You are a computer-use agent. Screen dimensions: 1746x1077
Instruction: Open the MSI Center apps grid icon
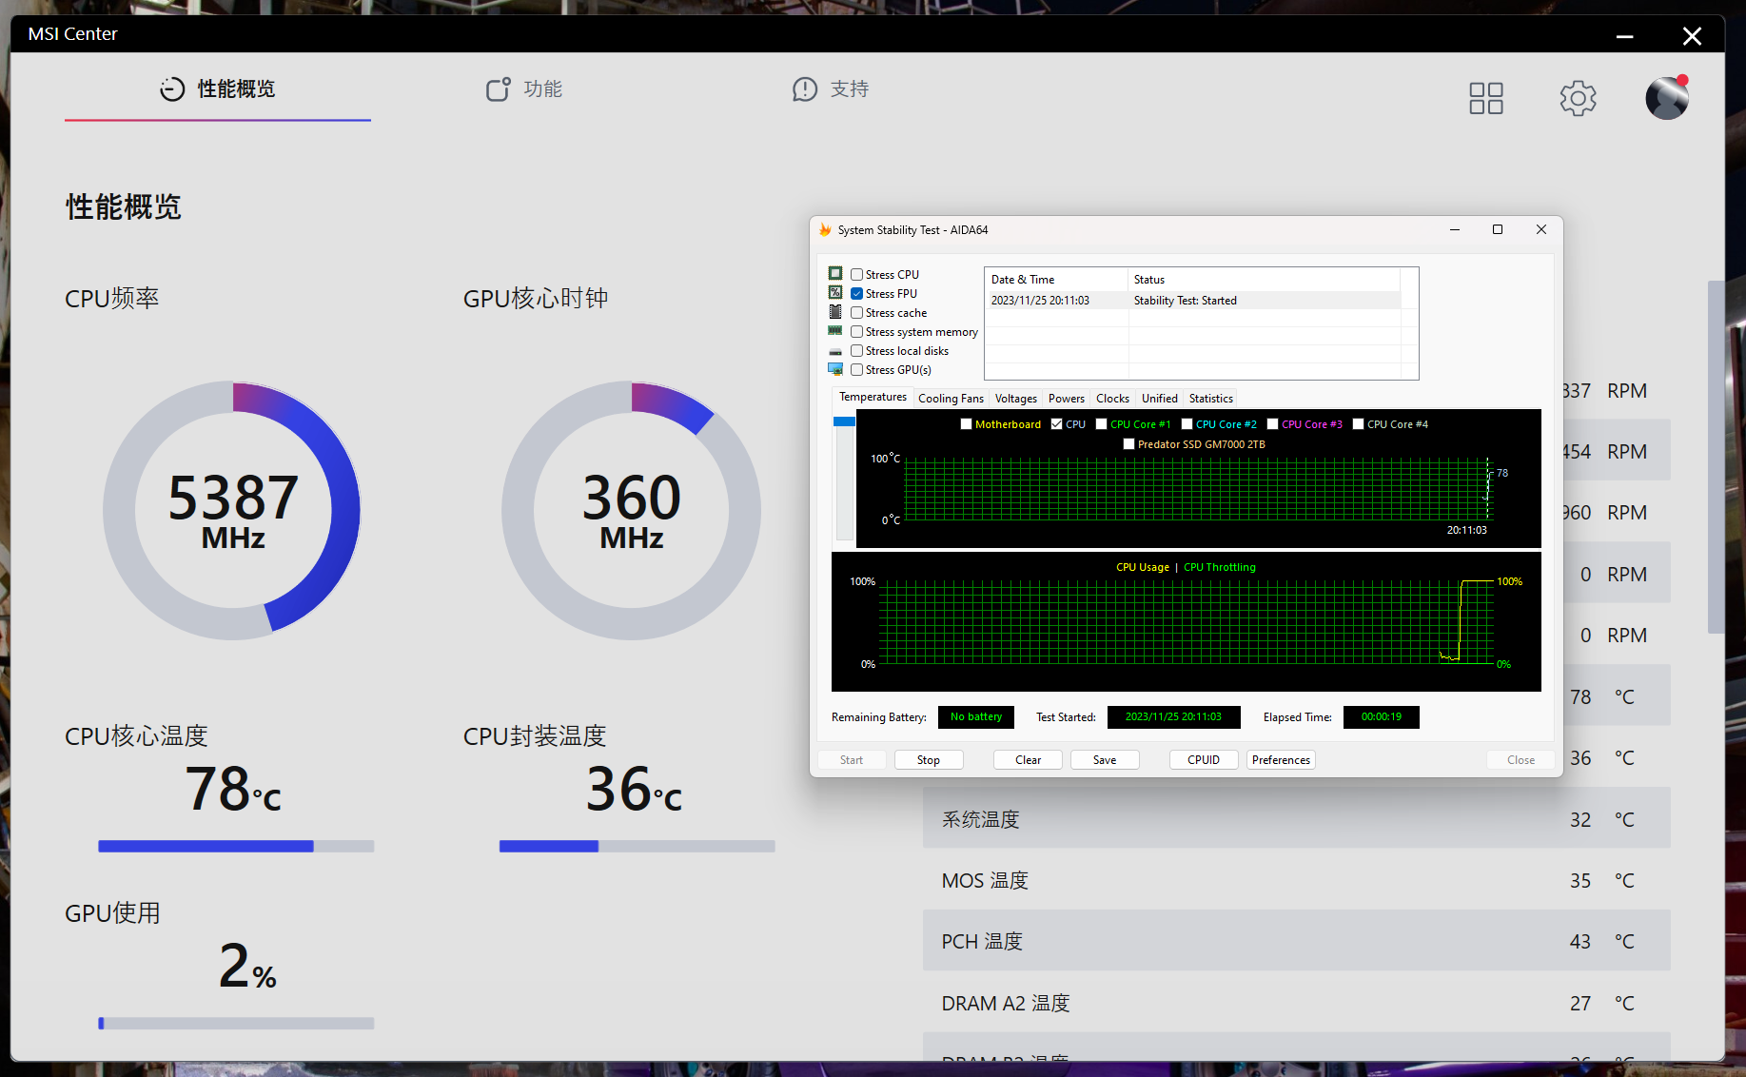click(x=1485, y=98)
